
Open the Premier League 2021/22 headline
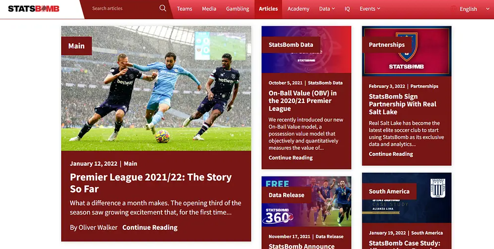click(x=151, y=183)
